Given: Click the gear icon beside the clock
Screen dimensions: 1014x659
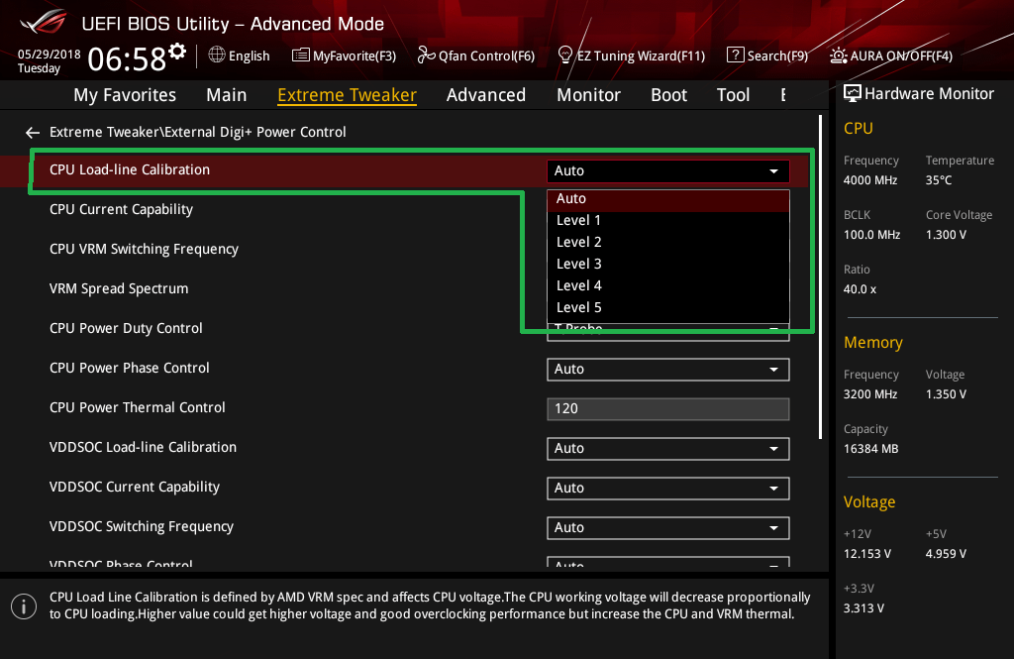Looking at the screenshot, I should [177, 52].
